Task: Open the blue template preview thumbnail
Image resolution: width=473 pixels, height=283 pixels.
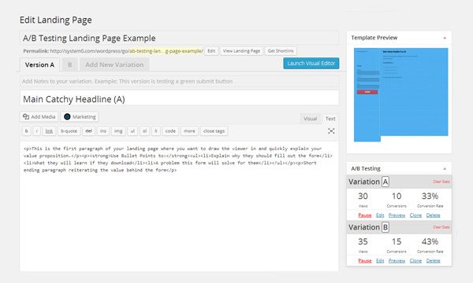Action: pyautogui.click(x=401, y=94)
